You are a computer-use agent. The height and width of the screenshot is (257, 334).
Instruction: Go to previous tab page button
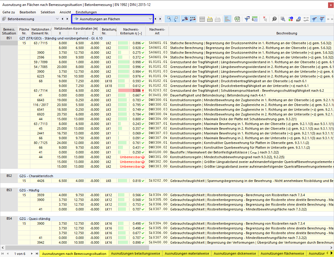pyautogui.click(x=8, y=253)
